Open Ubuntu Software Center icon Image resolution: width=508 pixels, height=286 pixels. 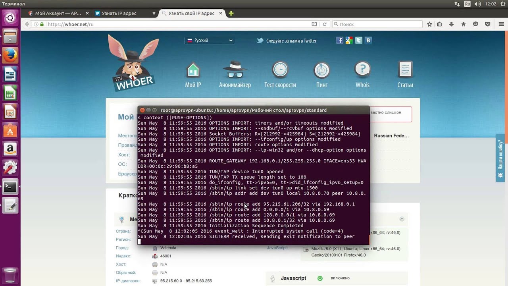[x=10, y=130]
